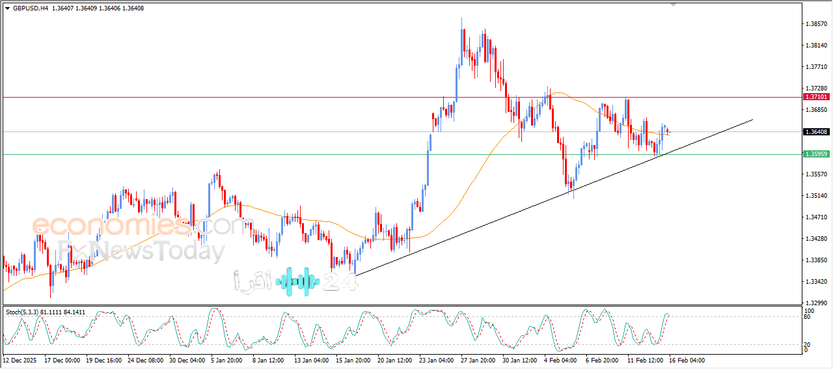The image size is (833, 369).
Task: Click the chart shift triangle marker
Action: point(673,5)
